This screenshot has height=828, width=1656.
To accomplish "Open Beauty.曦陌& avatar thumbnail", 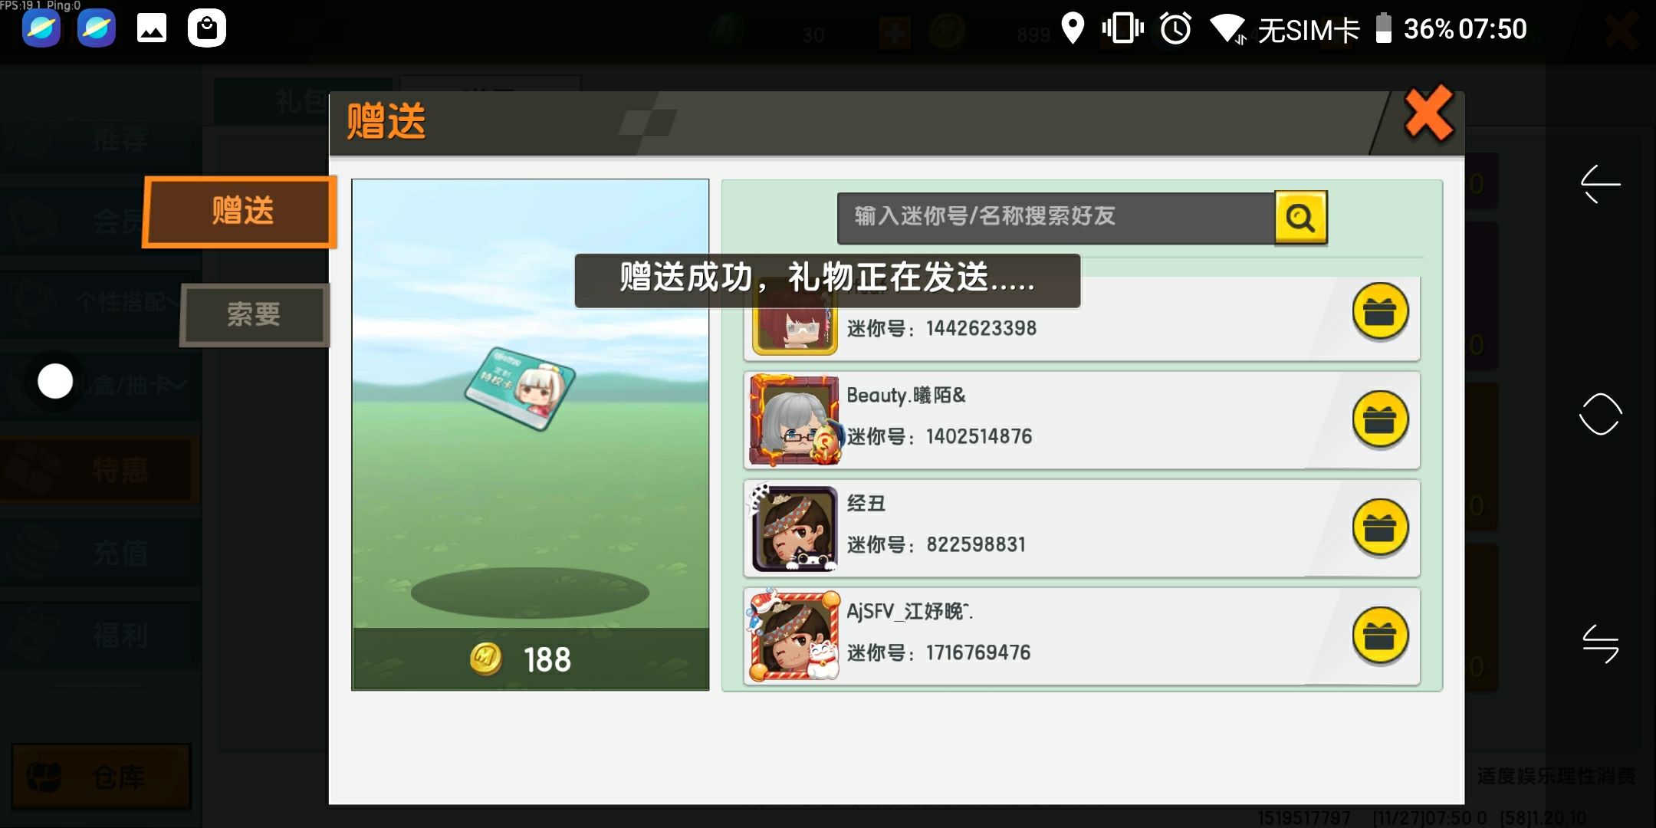I will pos(794,420).
